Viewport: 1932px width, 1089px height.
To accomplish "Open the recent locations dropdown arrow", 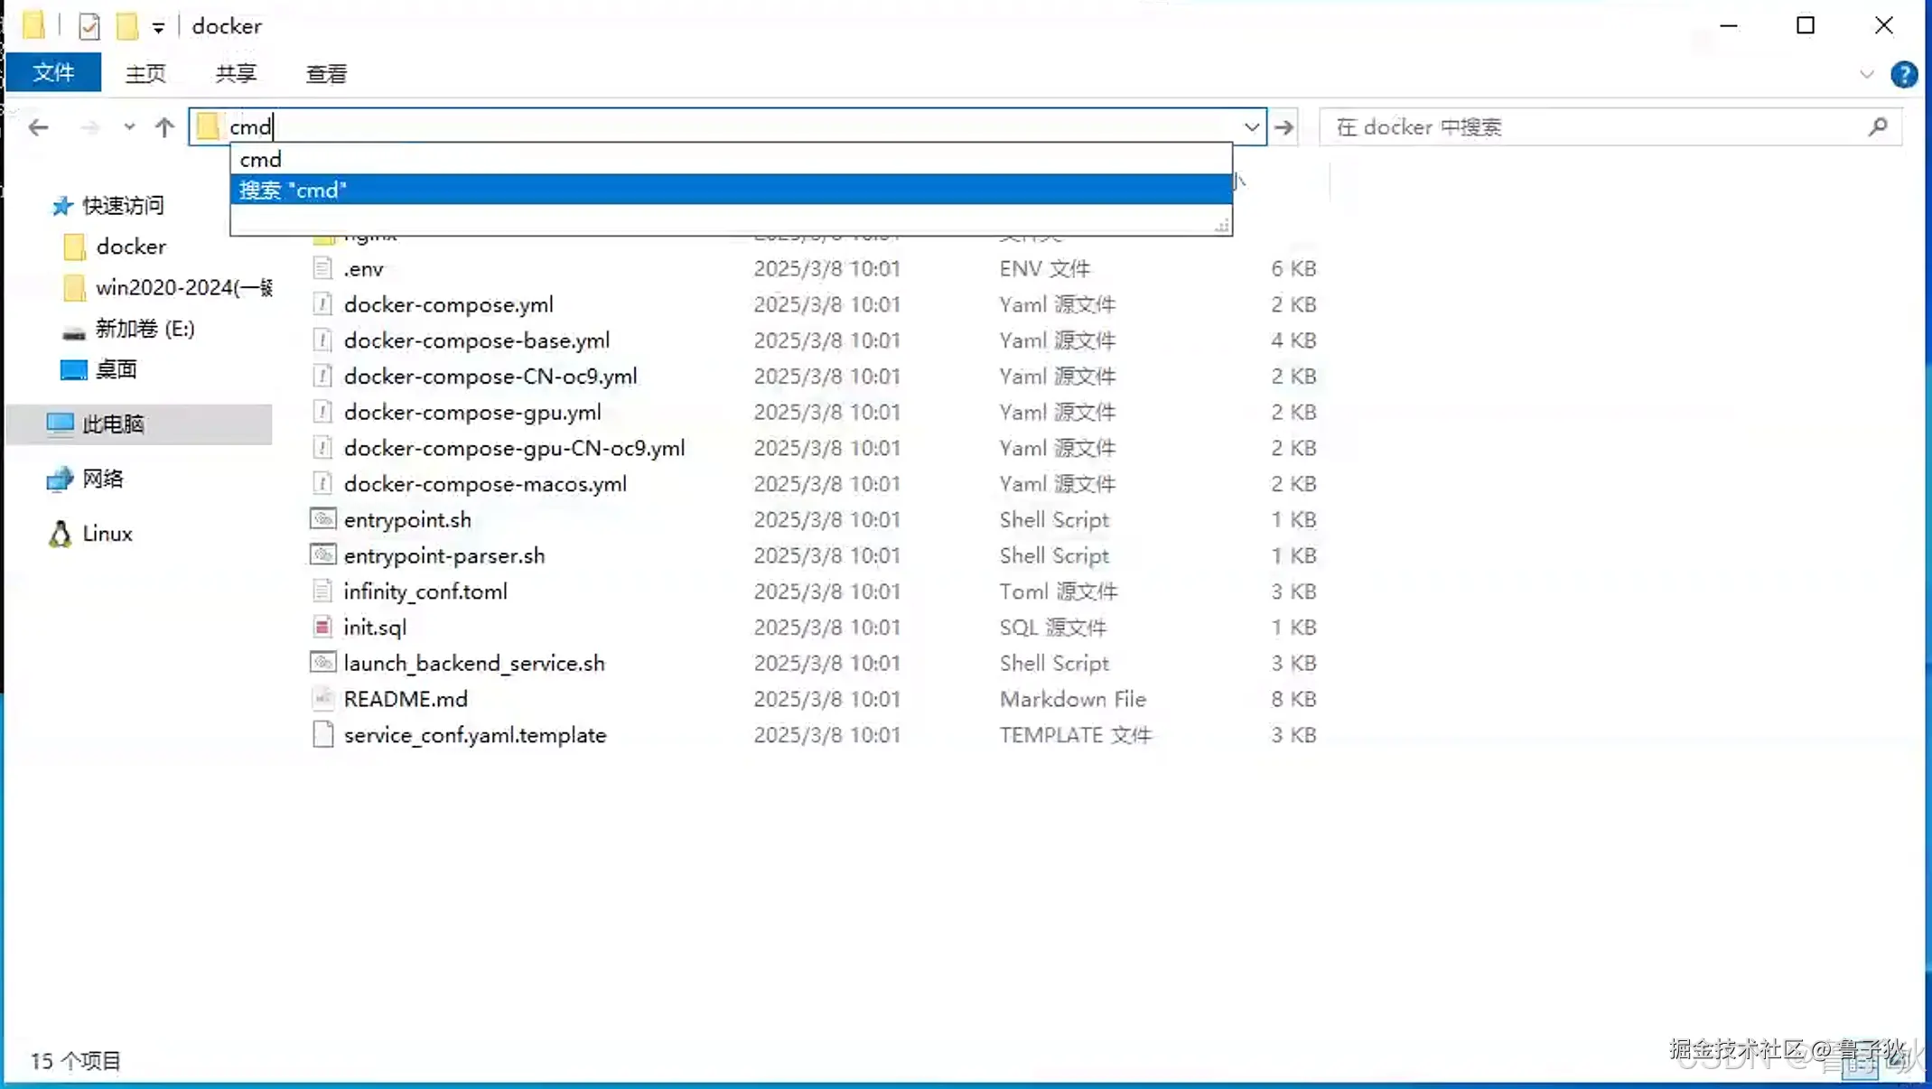I will pos(129,127).
